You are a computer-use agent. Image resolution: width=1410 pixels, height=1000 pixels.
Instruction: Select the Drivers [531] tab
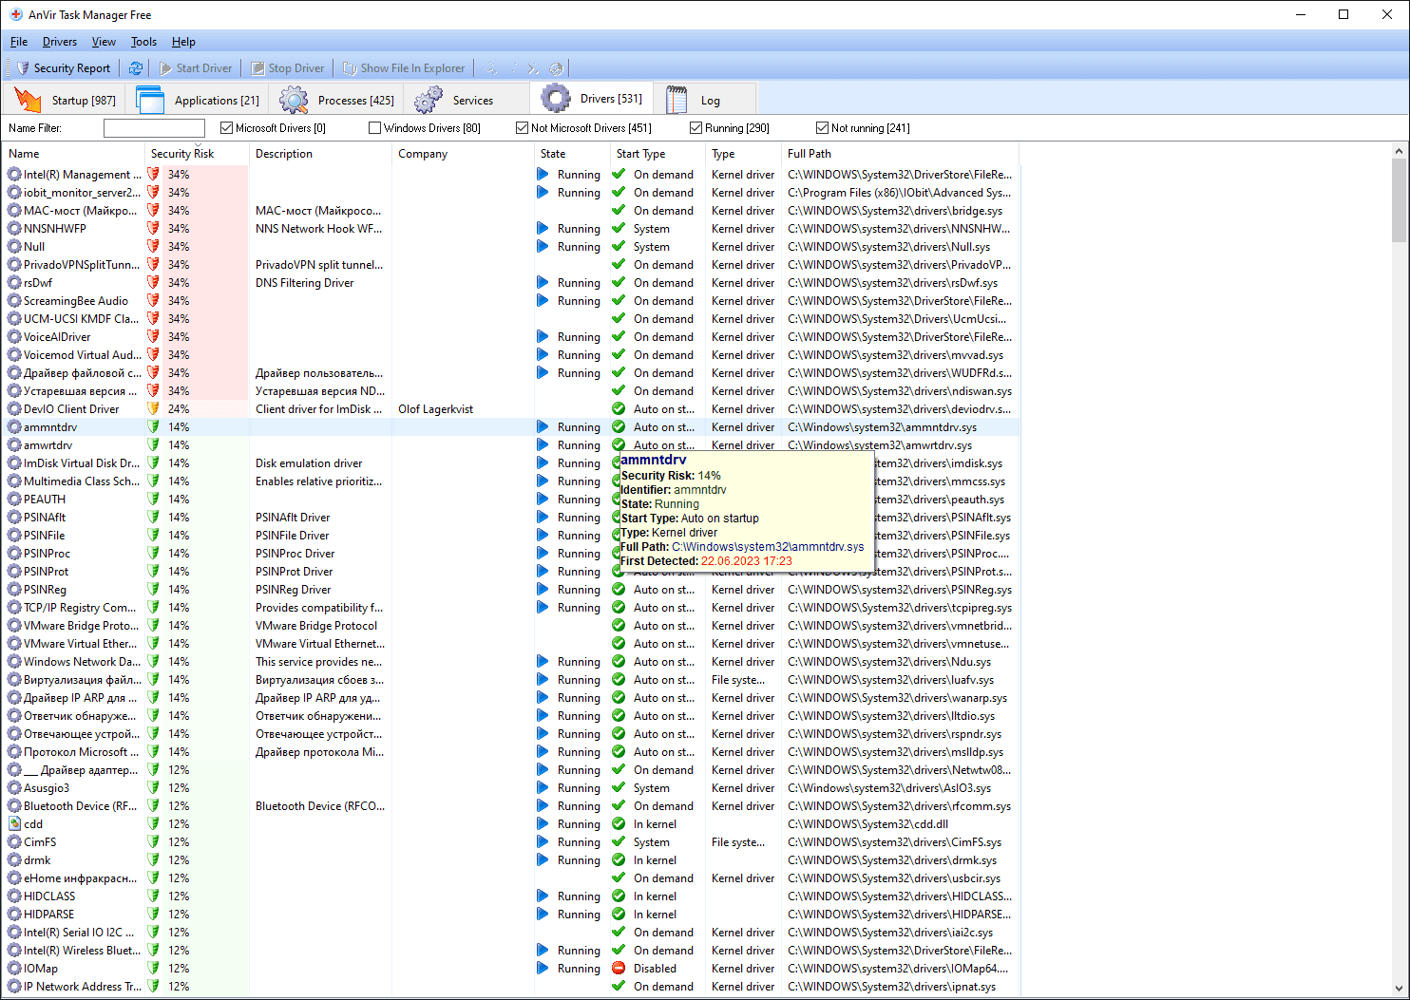[592, 98]
